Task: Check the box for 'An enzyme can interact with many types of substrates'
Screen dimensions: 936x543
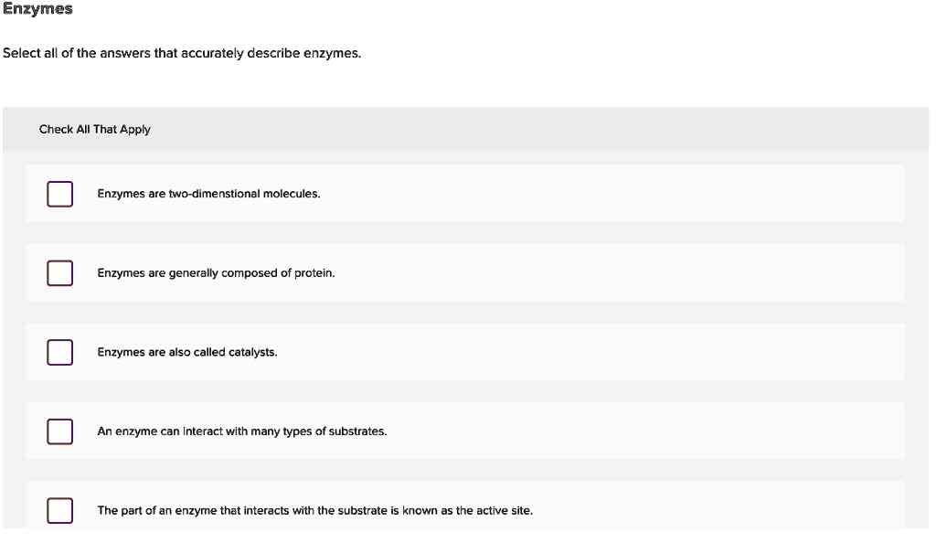Action: [x=59, y=431]
